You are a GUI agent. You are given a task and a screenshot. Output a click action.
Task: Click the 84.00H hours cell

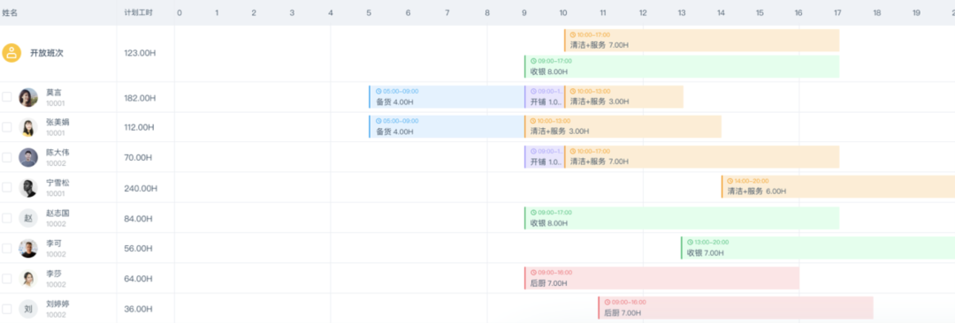[x=138, y=218]
